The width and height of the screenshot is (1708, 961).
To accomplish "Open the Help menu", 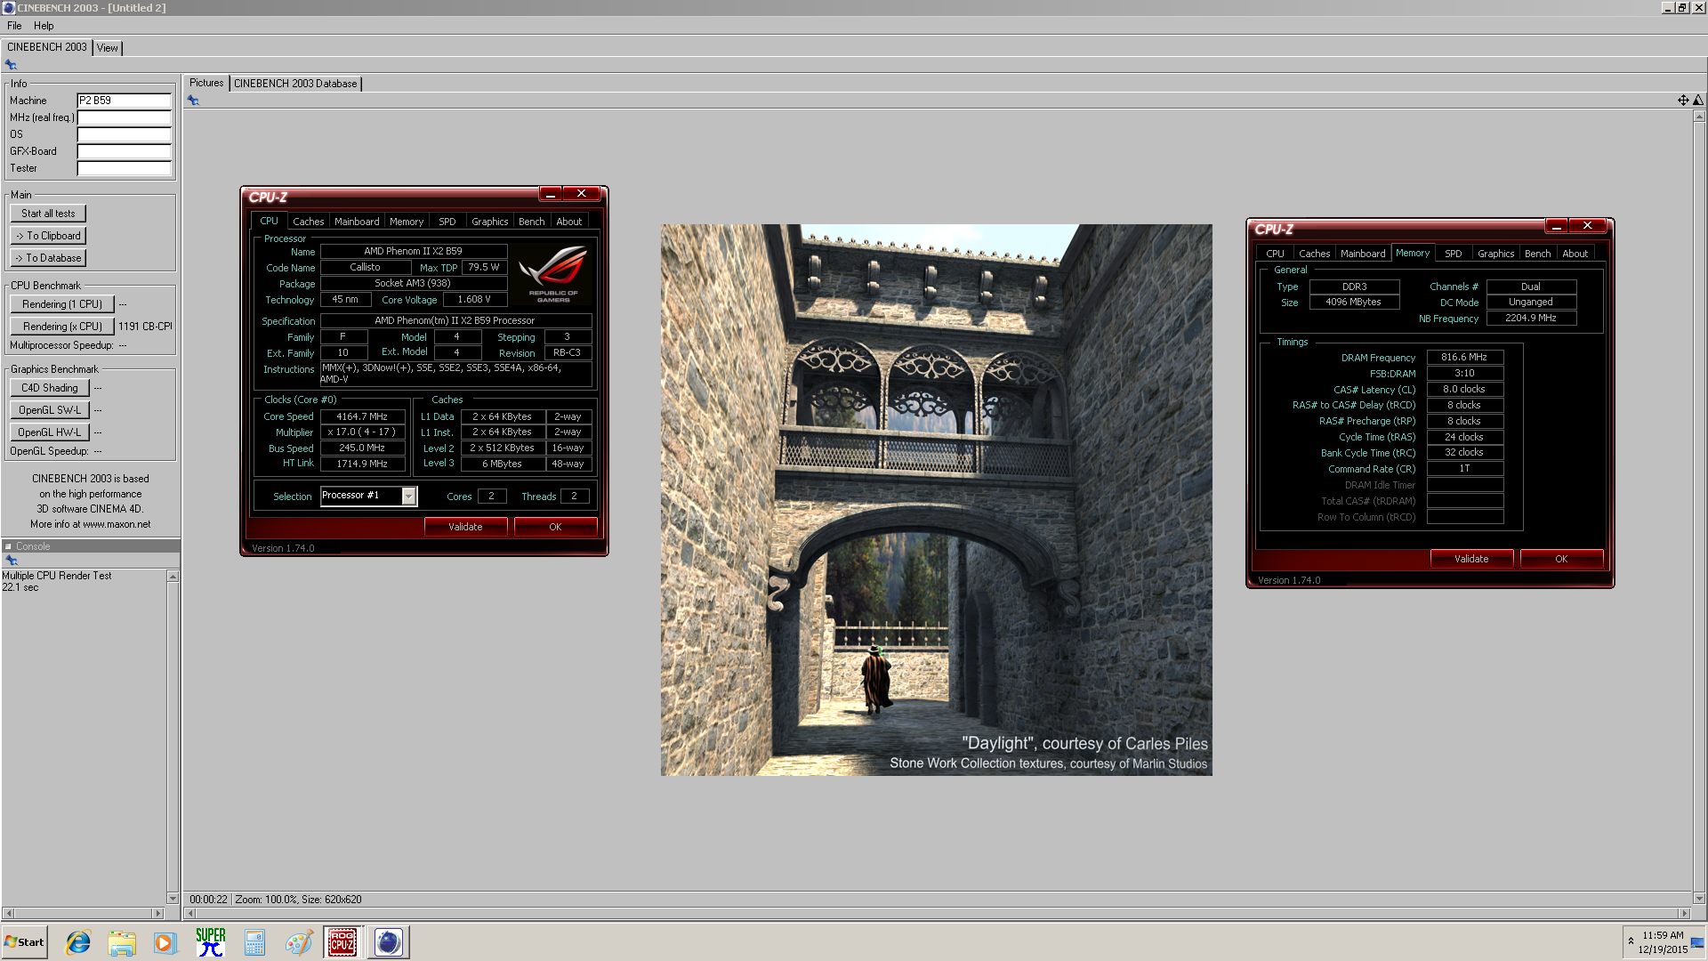I will (x=44, y=26).
